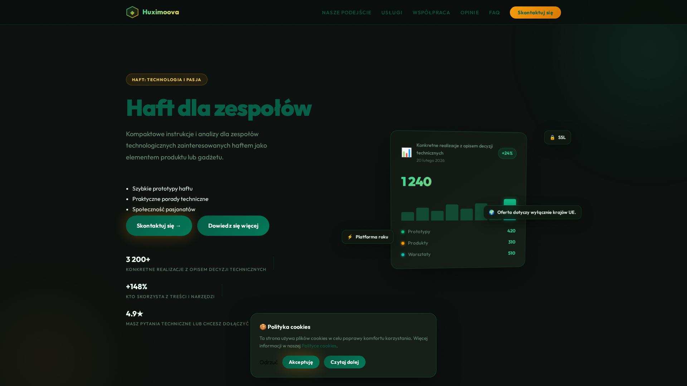The image size is (687, 386).
Task: Click the +24% badge in the card
Action: tap(507, 153)
